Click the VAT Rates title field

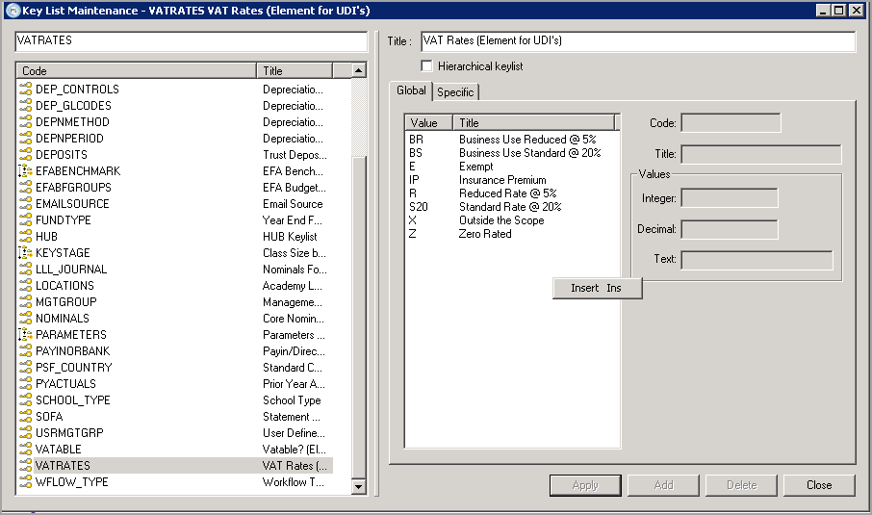coord(637,41)
